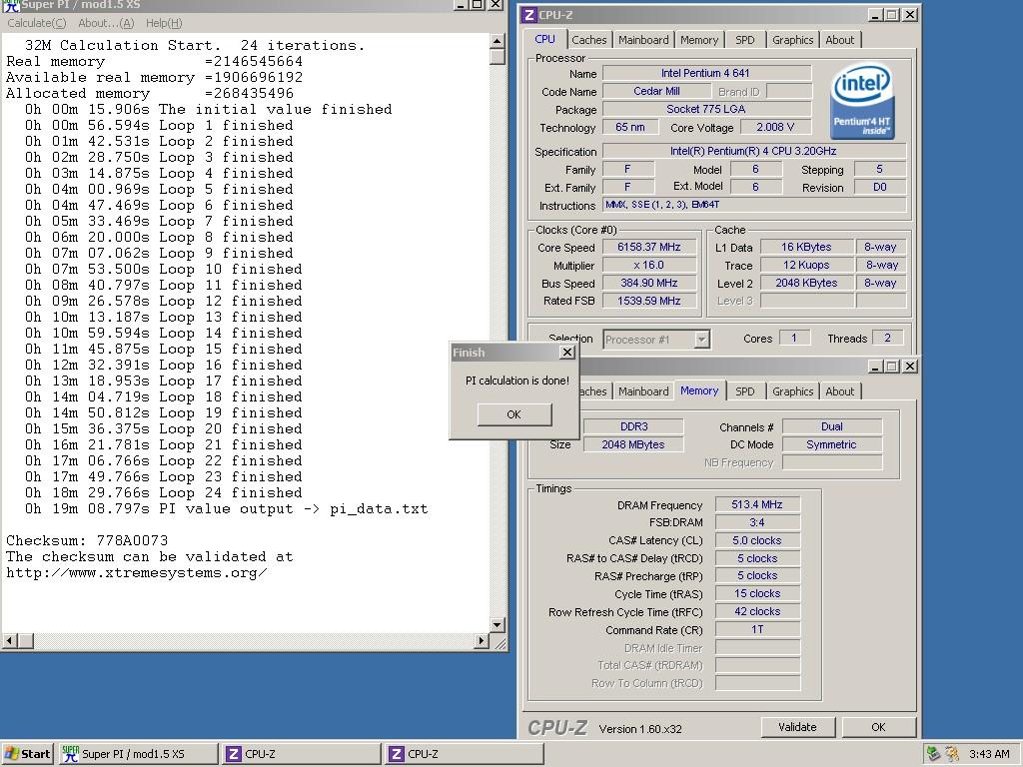
Task: Open the Help menu in Super PI
Action: 164,23
